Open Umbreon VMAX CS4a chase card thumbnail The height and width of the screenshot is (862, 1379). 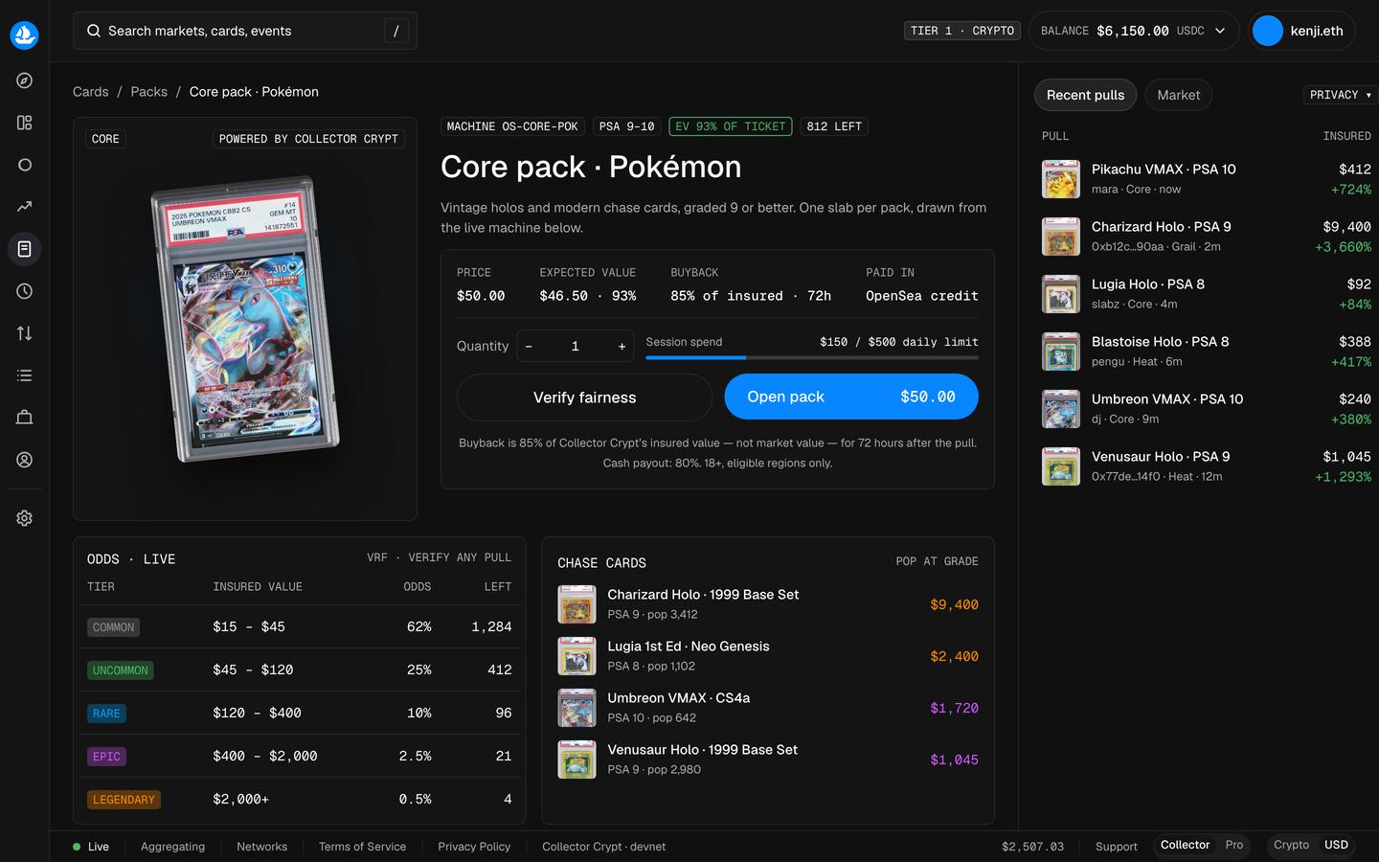pyautogui.click(x=576, y=708)
